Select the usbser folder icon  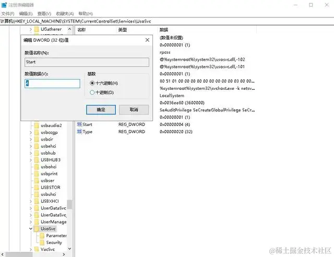37,180
